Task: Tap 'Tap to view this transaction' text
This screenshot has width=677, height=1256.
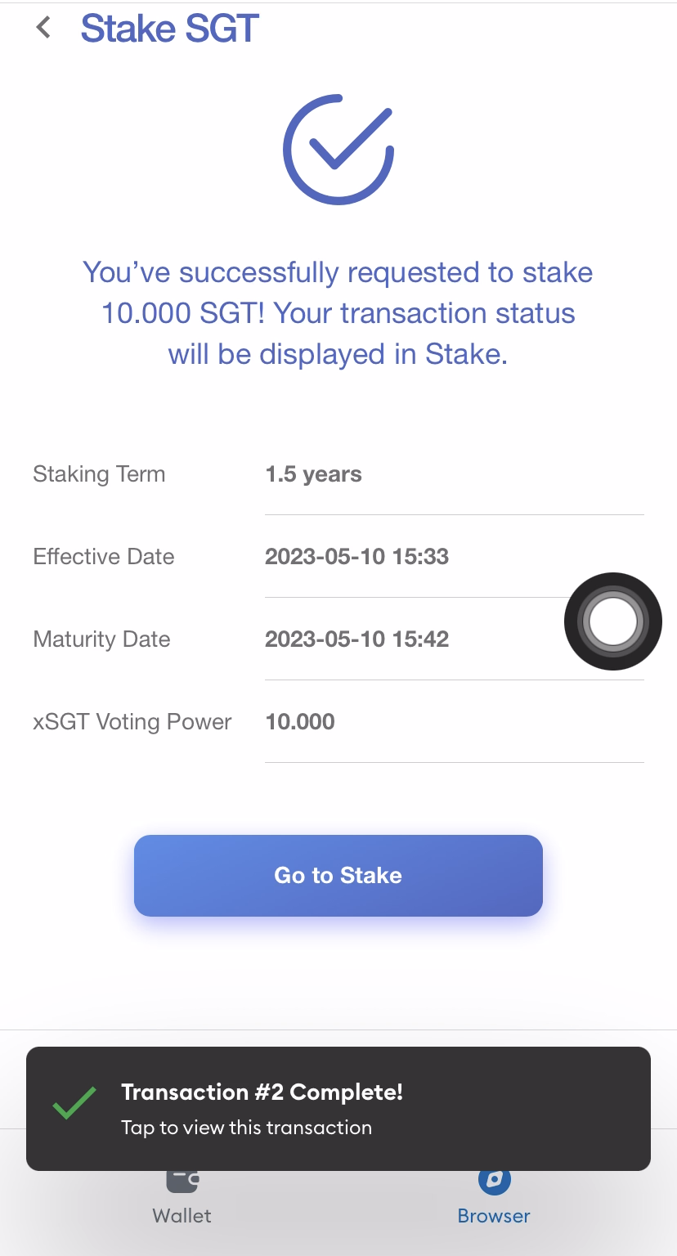Action: [x=246, y=1128]
